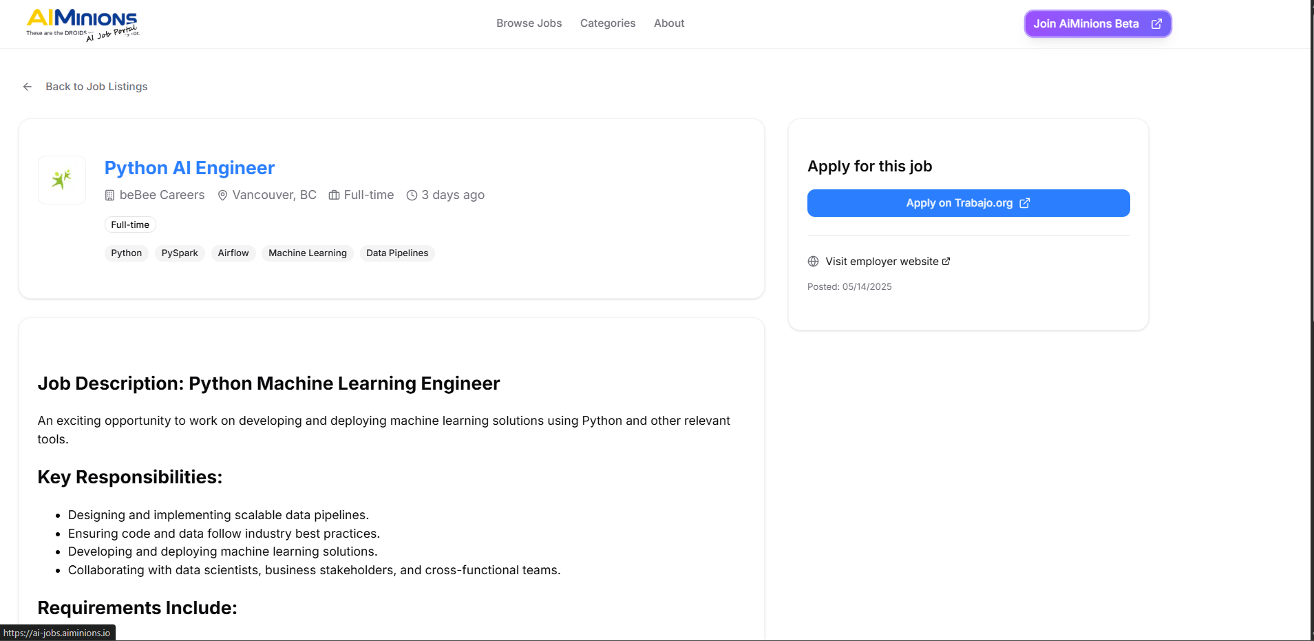Open the Categories navigation item

point(607,23)
